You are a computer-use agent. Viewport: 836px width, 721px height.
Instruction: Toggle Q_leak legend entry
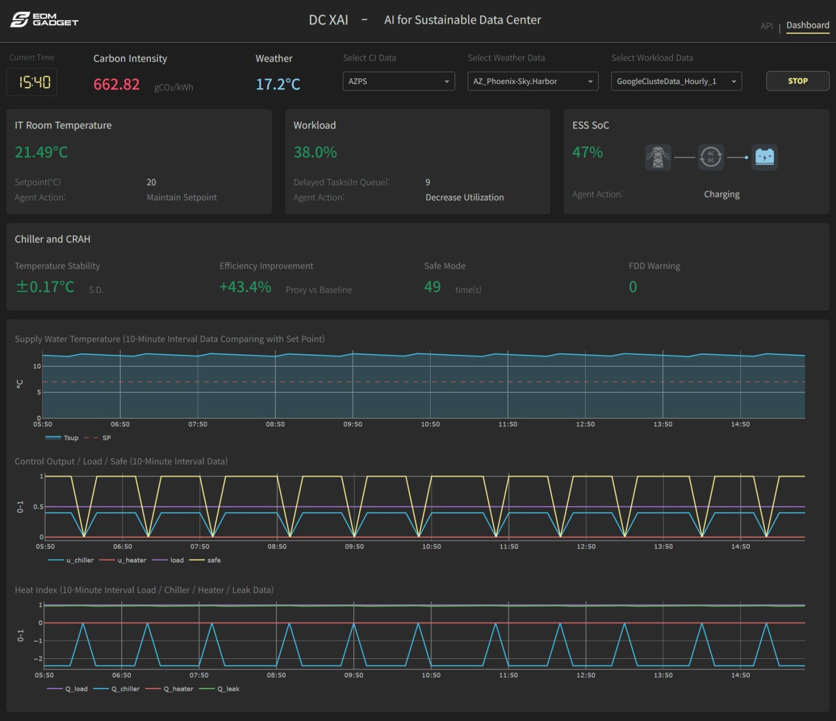pos(221,689)
